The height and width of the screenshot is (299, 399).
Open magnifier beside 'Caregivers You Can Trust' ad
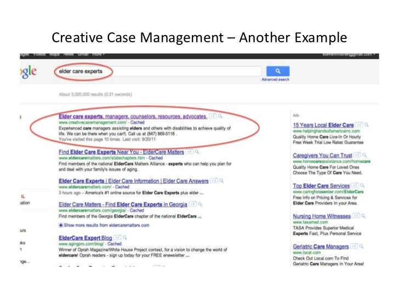(x=364, y=155)
